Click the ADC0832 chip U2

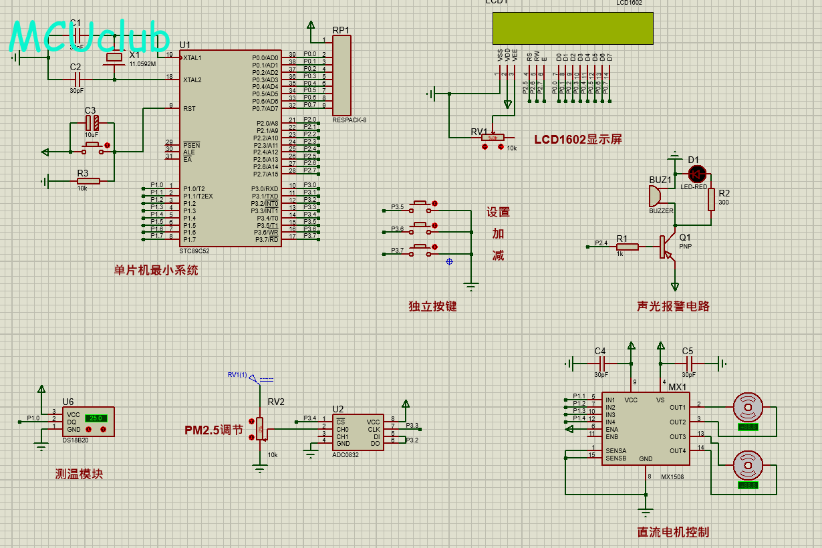pyautogui.click(x=358, y=432)
